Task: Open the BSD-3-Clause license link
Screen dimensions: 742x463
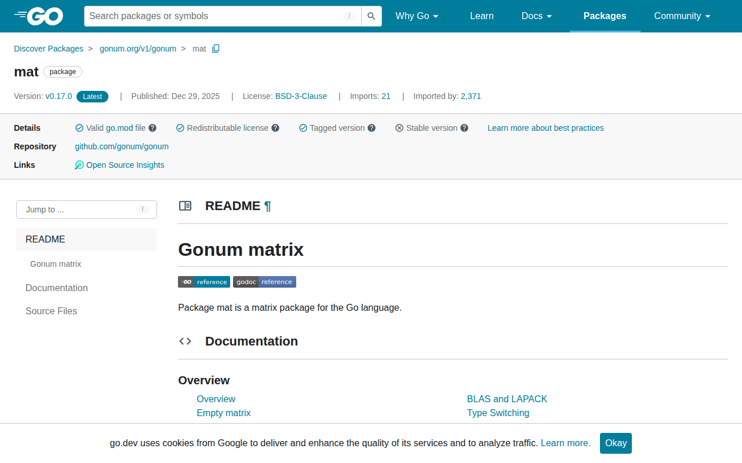Action: [301, 96]
